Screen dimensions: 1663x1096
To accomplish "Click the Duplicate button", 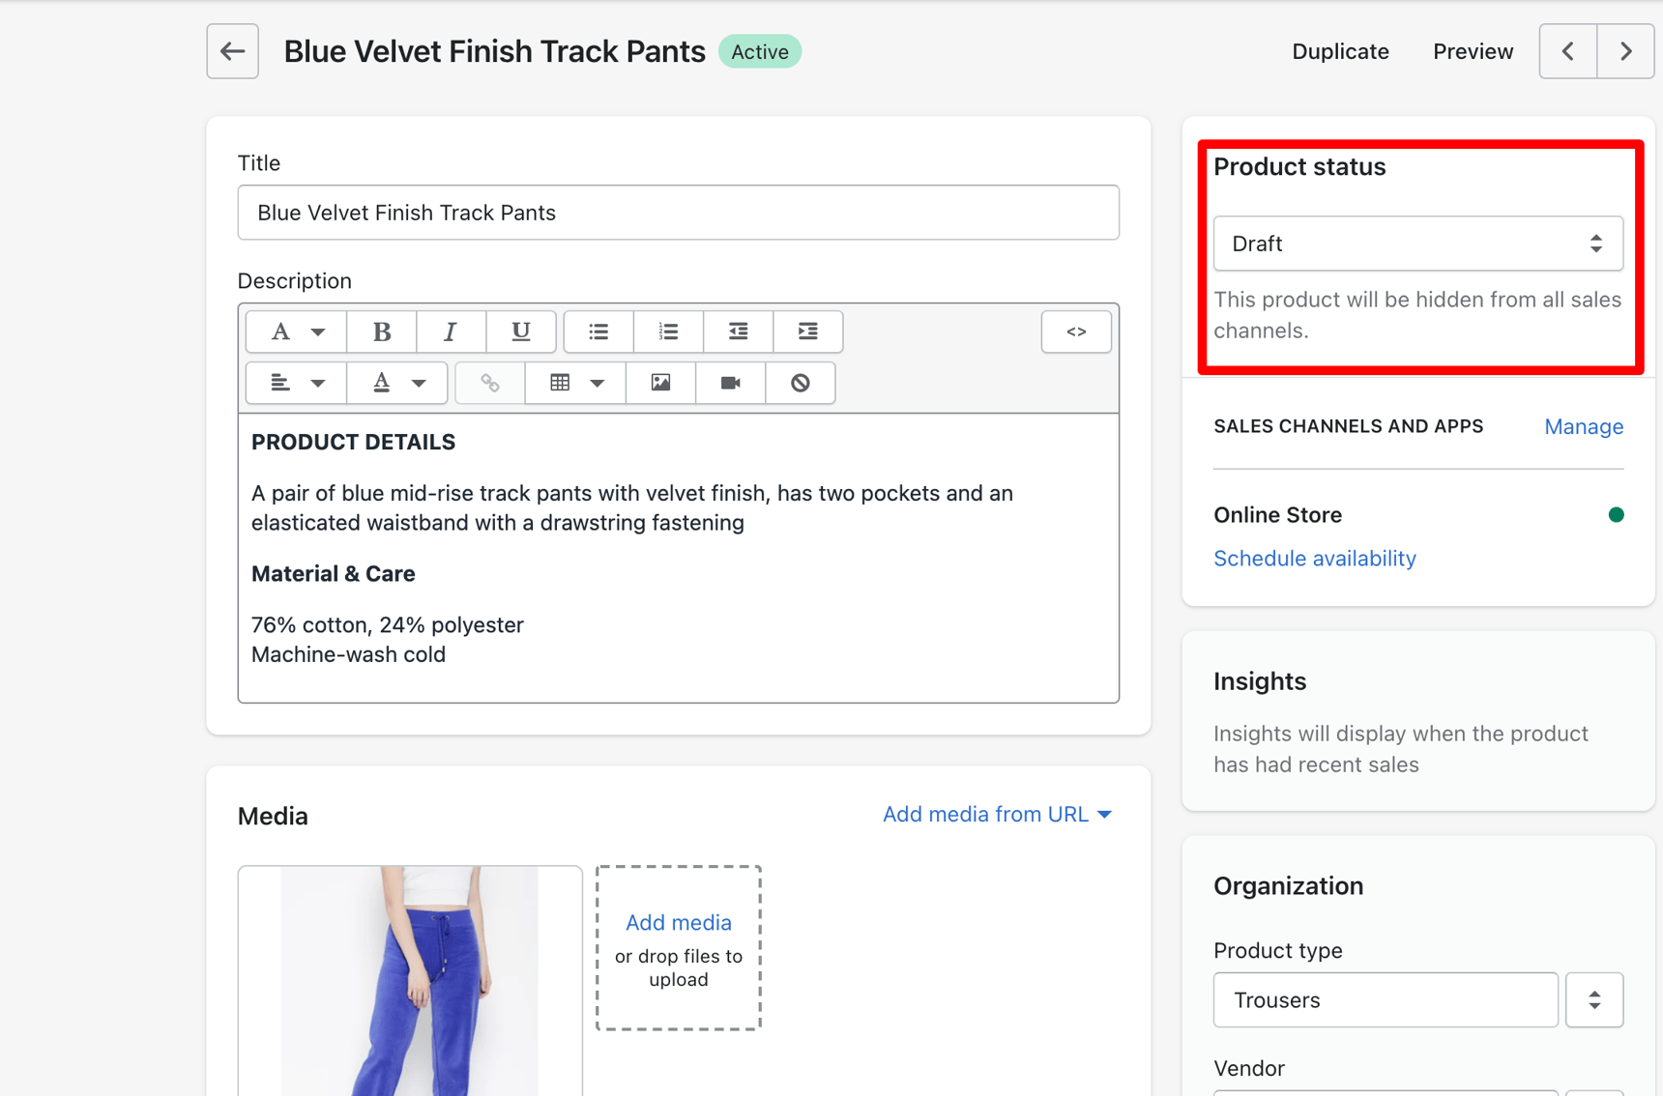I will coord(1340,51).
